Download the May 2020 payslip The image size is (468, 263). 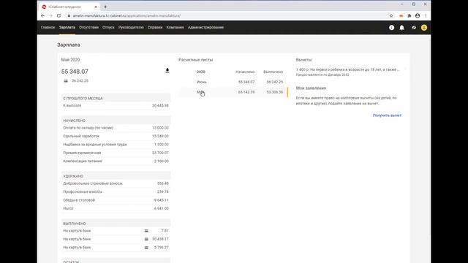tap(167, 71)
